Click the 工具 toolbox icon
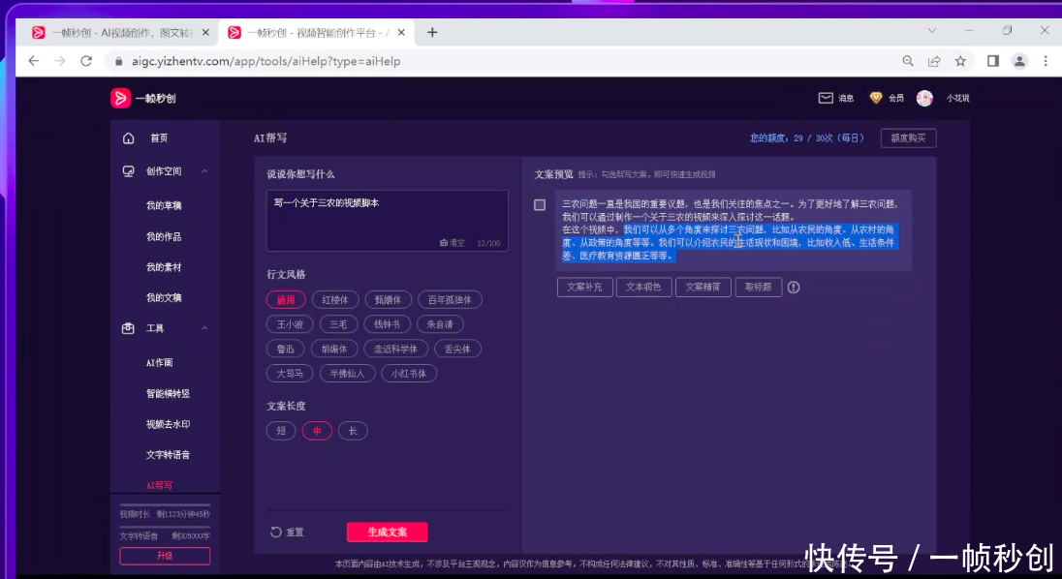Viewport: 1062px width, 579px height. (x=128, y=328)
